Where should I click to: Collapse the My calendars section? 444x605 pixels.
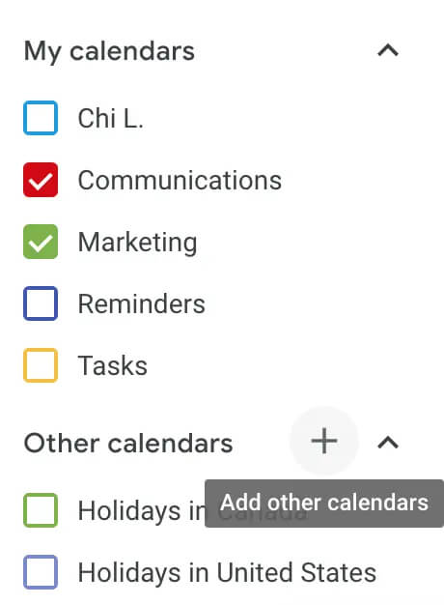click(x=388, y=50)
